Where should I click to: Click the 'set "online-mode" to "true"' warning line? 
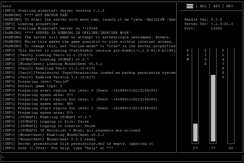[x=89, y=46]
